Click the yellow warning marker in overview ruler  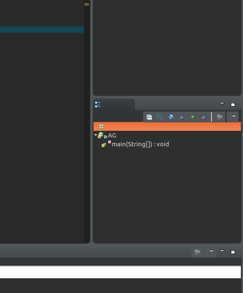86,4
